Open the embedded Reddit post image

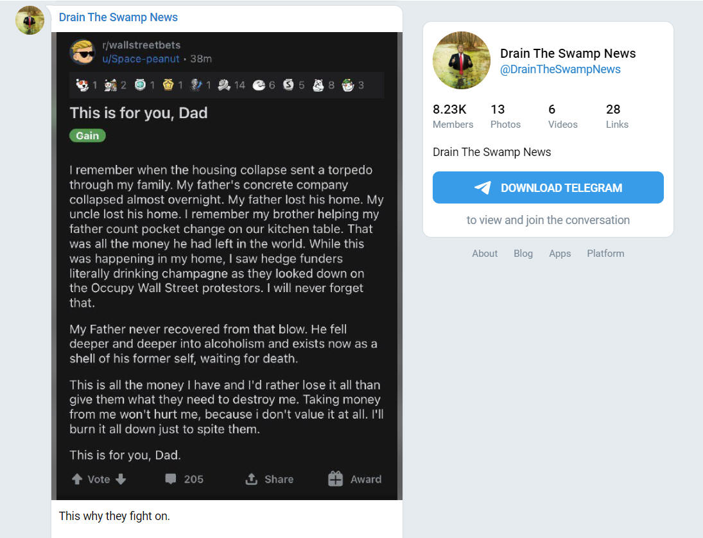pyautogui.click(x=227, y=266)
